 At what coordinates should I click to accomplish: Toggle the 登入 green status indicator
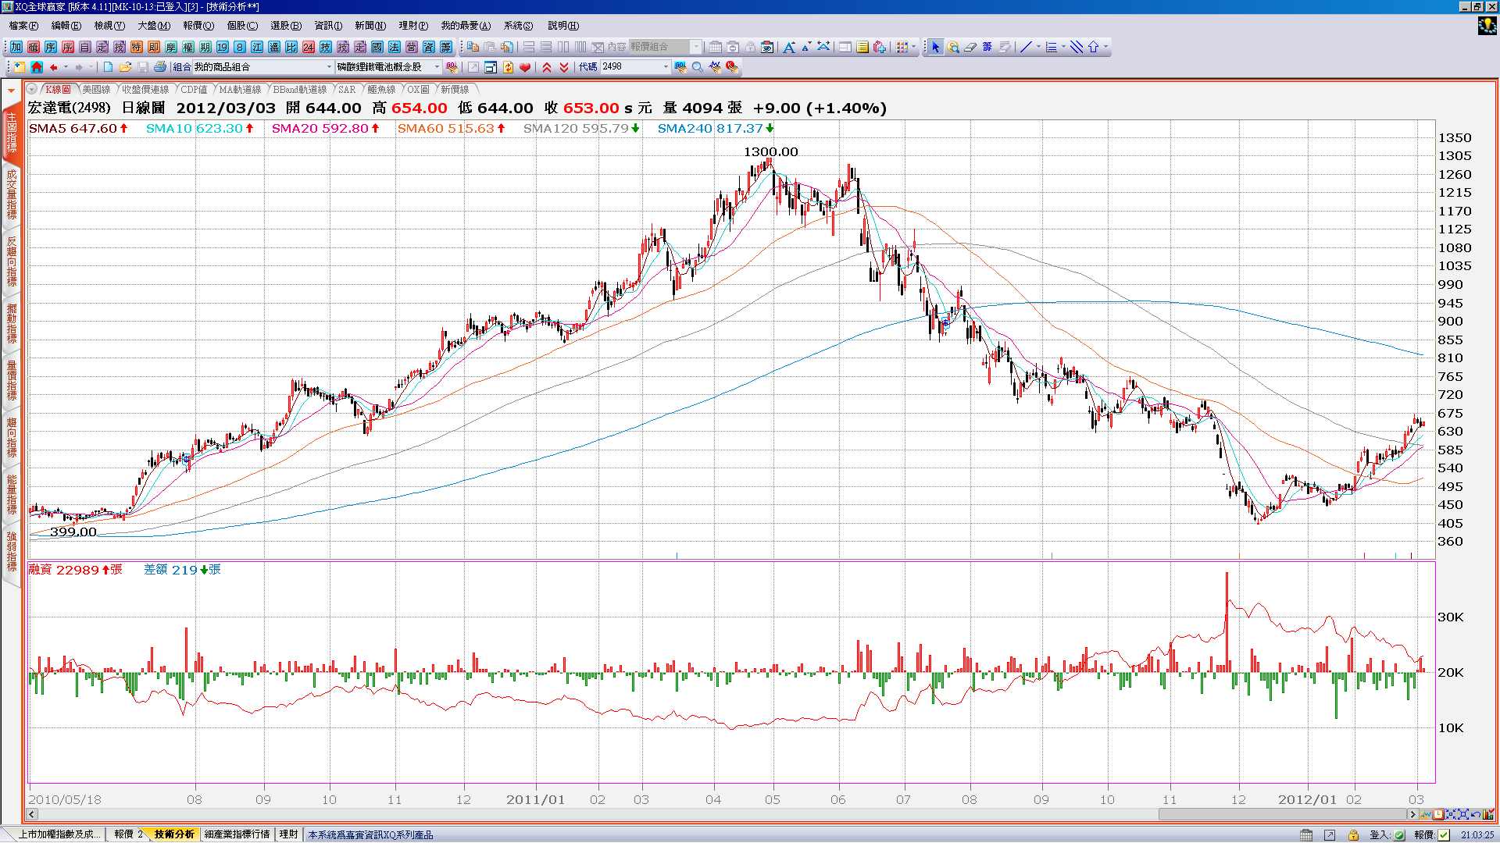click(1399, 834)
